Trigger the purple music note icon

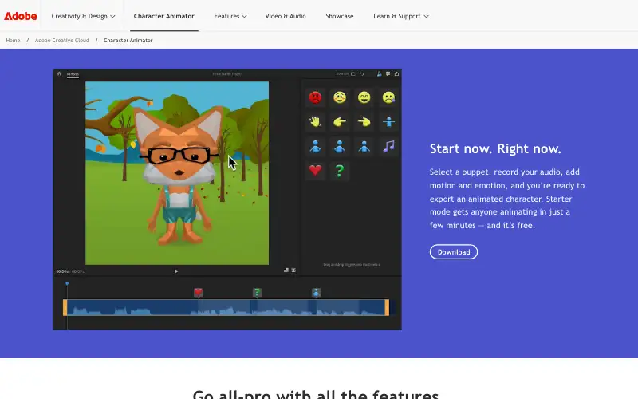[x=388, y=146]
